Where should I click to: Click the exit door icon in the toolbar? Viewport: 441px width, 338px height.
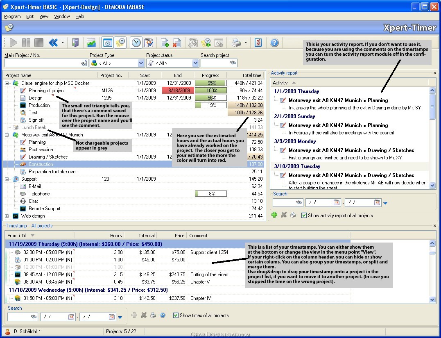coord(75,43)
